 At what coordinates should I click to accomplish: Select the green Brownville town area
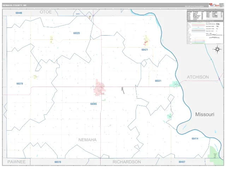(175, 84)
